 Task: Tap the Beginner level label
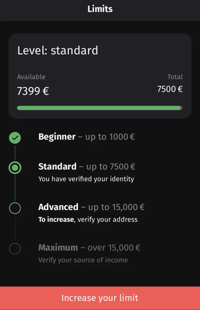pos(57,137)
